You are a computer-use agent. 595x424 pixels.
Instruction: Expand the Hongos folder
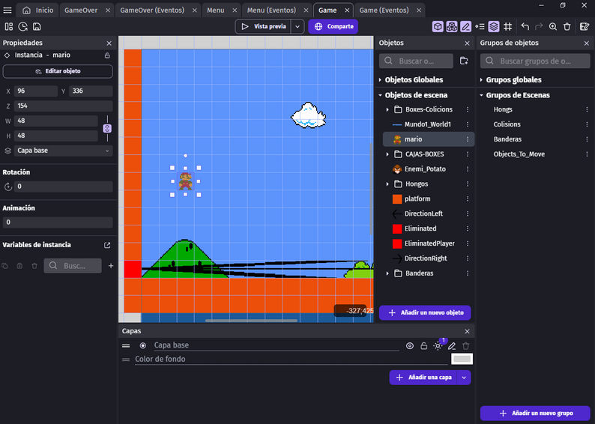click(x=387, y=184)
